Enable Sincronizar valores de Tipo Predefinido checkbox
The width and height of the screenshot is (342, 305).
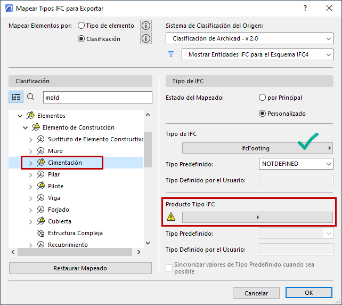pyautogui.click(x=169, y=268)
